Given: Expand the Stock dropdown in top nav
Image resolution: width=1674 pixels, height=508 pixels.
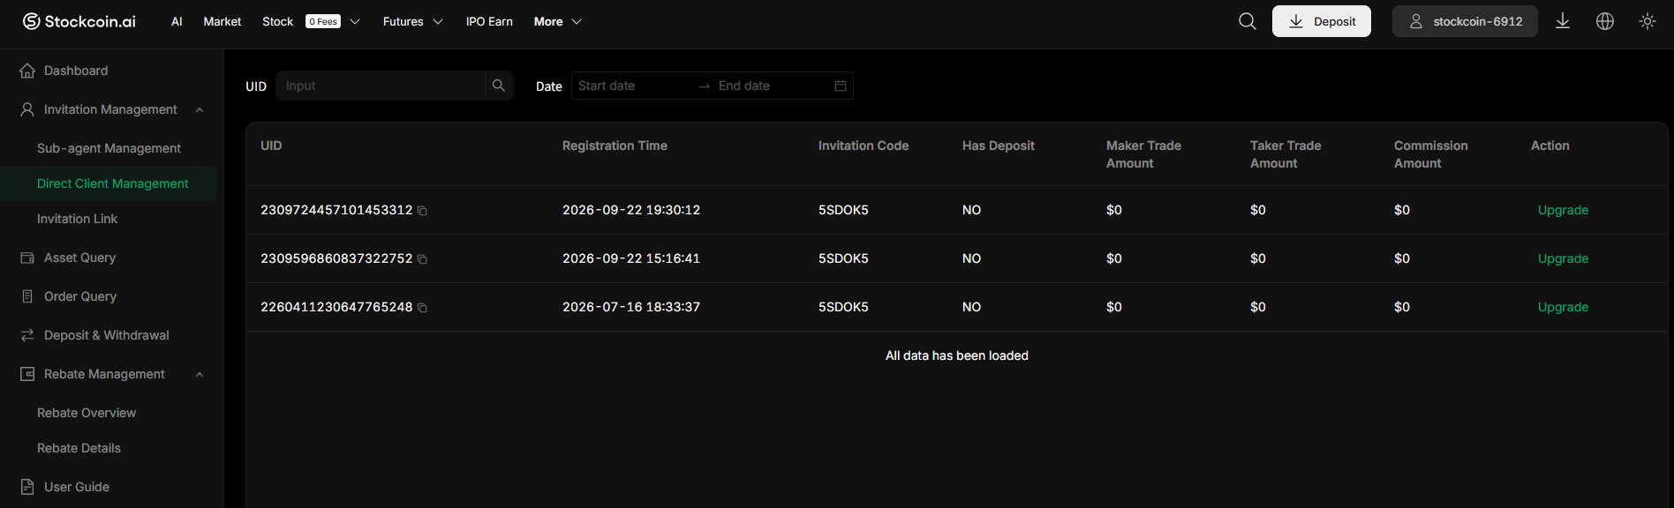Looking at the screenshot, I should point(355,21).
